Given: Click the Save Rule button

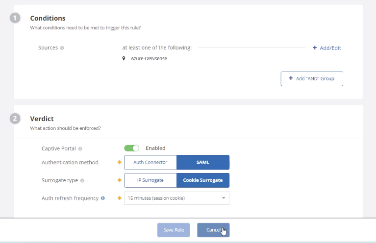Looking at the screenshot, I should point(174,230).
